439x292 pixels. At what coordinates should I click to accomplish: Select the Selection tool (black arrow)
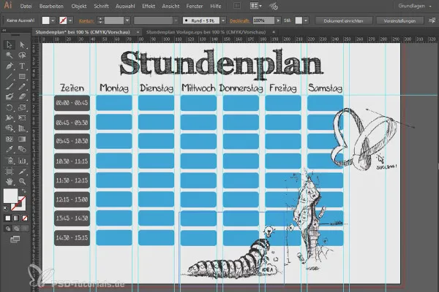(x=10, y=45)
